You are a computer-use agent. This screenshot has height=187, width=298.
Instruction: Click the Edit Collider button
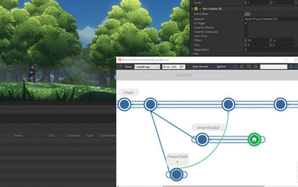pyautogui.click(x=247, y=14)
